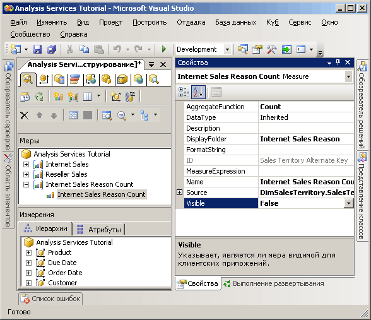The width and height of the screenshot is (371, 320).
Task: Open the KPIs designer tab icon
Action: point(75,79)
